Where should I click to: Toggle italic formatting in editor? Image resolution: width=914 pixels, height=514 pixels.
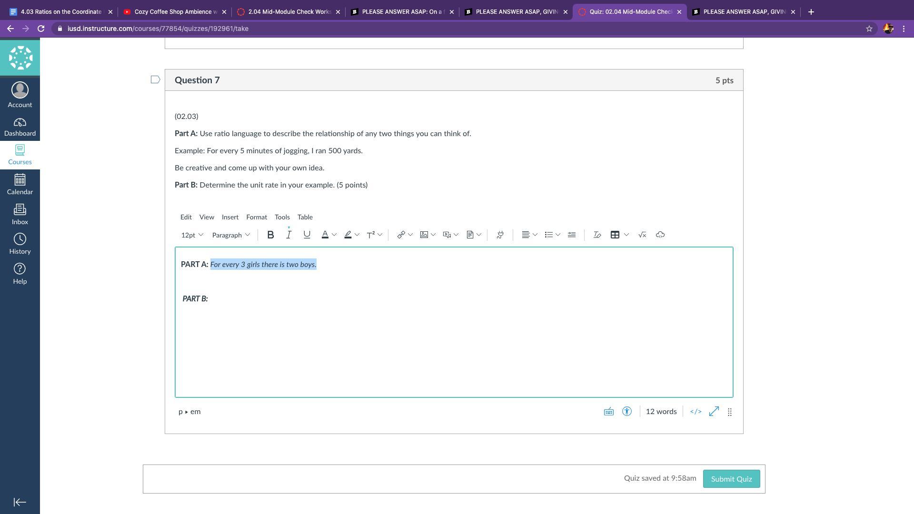pos(288,235)
